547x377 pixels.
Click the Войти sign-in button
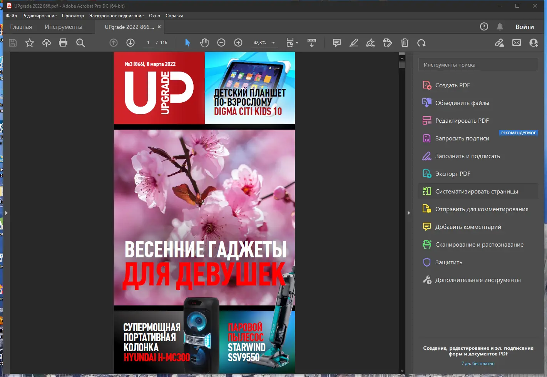pos(525,27)
